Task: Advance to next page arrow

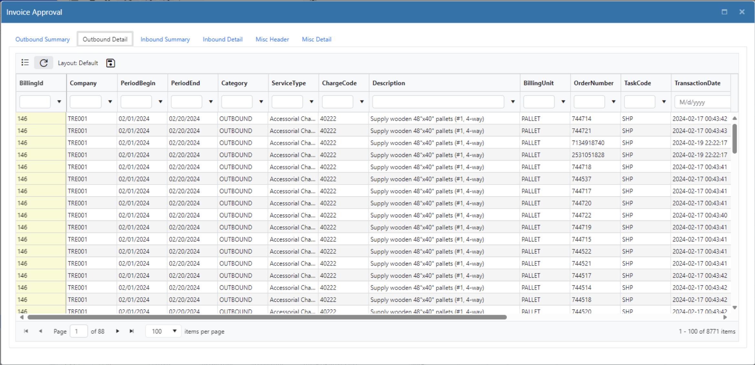Action: pyautogui.click(x=118, y=331)
